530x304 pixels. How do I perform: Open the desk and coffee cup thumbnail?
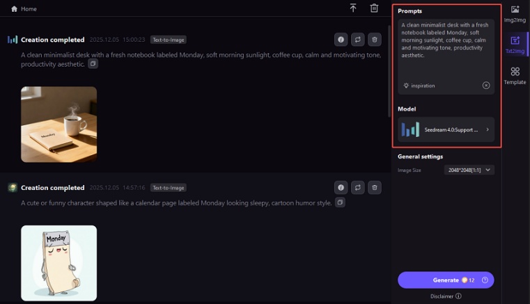(x=59, y=125)
